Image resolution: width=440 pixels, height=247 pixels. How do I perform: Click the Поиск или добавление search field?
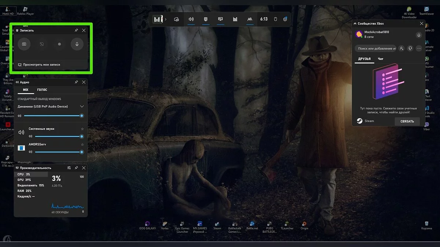(x=375, y=48)
